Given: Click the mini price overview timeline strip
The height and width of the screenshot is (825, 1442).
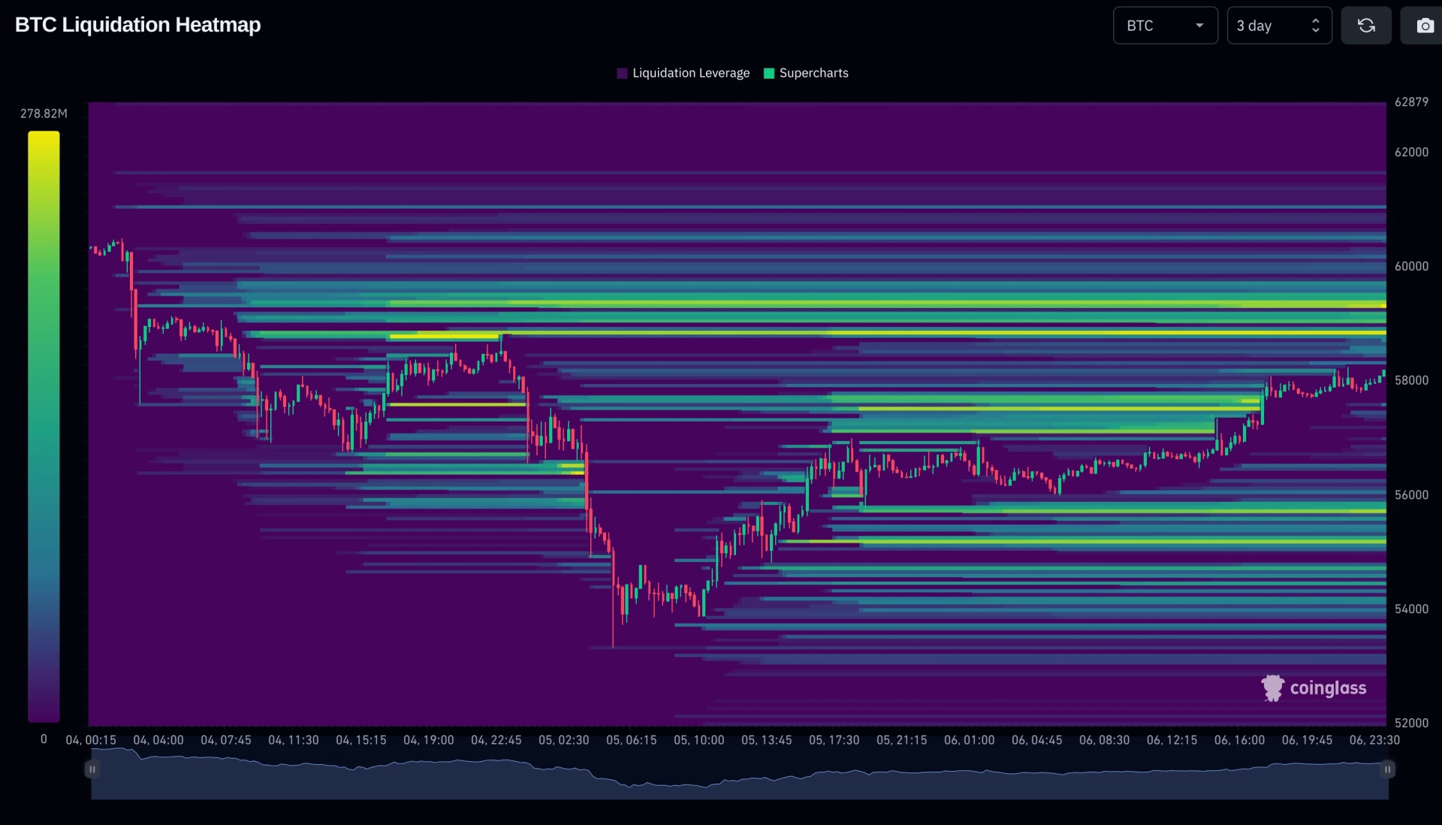Looking at the screenshot, I should (740, 773).
